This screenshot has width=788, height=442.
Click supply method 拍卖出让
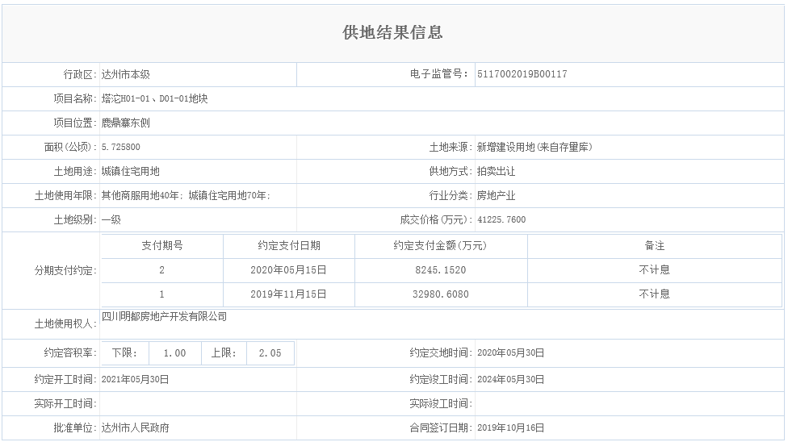point(496,171)
